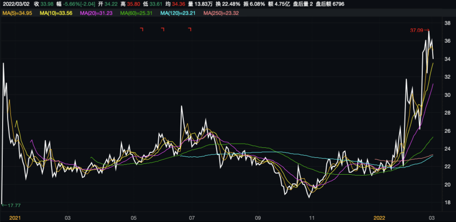Image resolution: width=456 pixels, height=222 pixels.
Task: Click the 17.77 low price label
Action: tap(12, 205)
